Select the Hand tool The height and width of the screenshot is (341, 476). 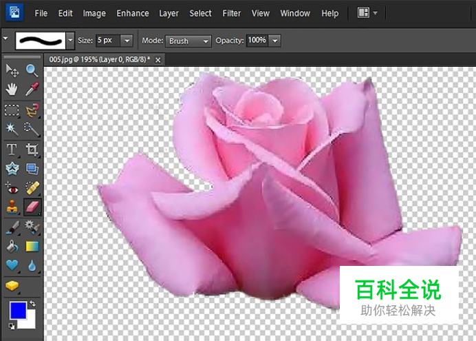click(12, 90)
